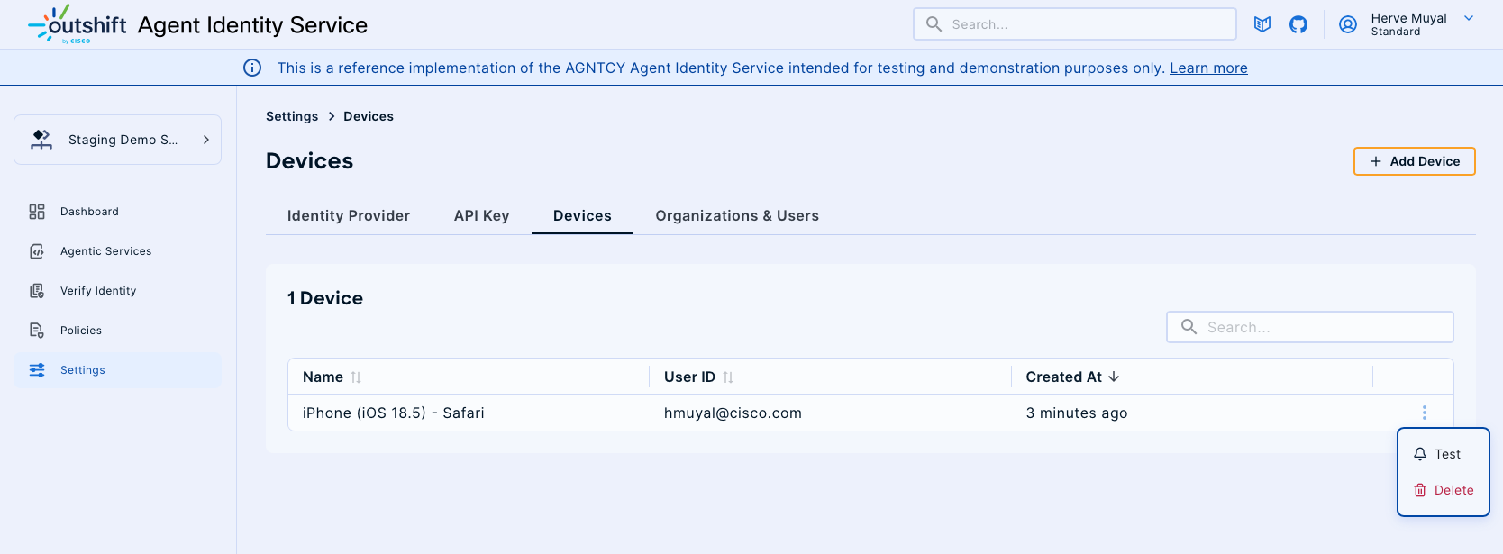Image resolution: width=1503 pixels, height=554 pixels.
Task: Choose Test from the row menu
Action: point(1444,454)
